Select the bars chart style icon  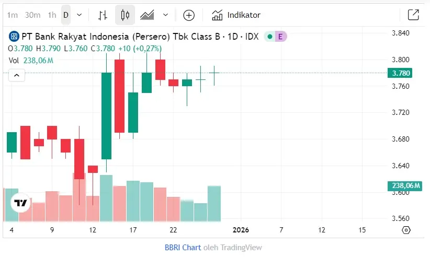[103, 15]
